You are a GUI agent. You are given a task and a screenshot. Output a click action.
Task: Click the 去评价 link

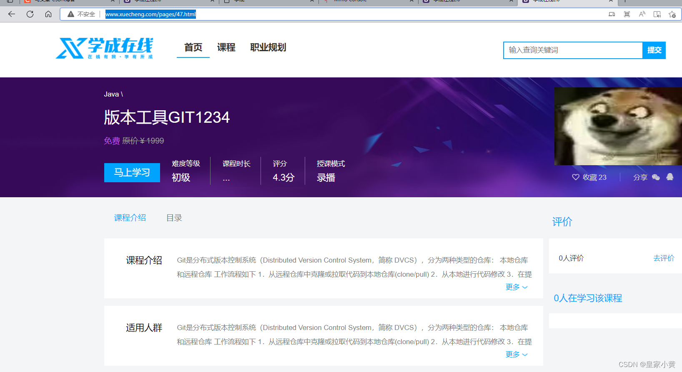[664, 258]
